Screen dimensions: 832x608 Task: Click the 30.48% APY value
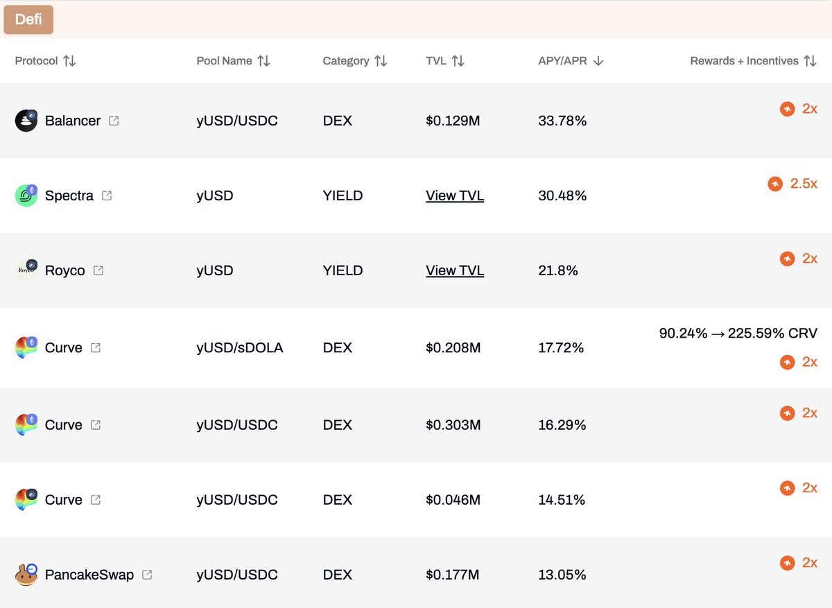[x=562, y=196]
